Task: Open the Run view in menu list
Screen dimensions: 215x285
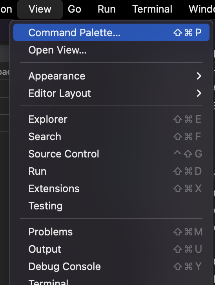Action: click(x=111, y=171)
